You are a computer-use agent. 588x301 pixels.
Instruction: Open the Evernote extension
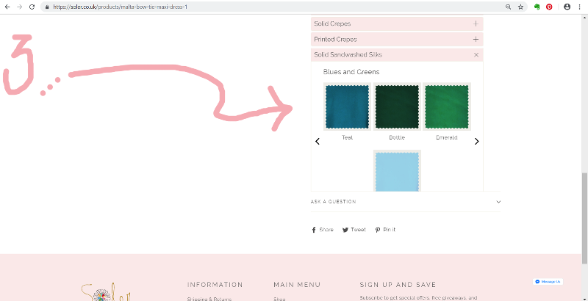pyautogui.click(x=537, y=7)
